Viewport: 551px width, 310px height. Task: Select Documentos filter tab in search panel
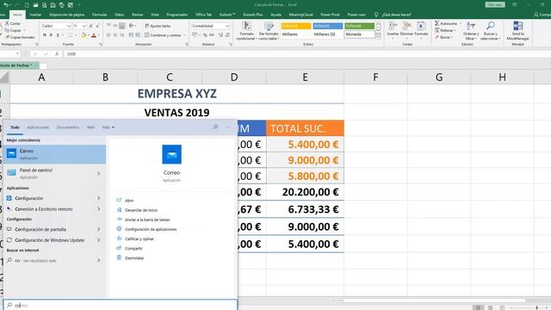(68, 127)
